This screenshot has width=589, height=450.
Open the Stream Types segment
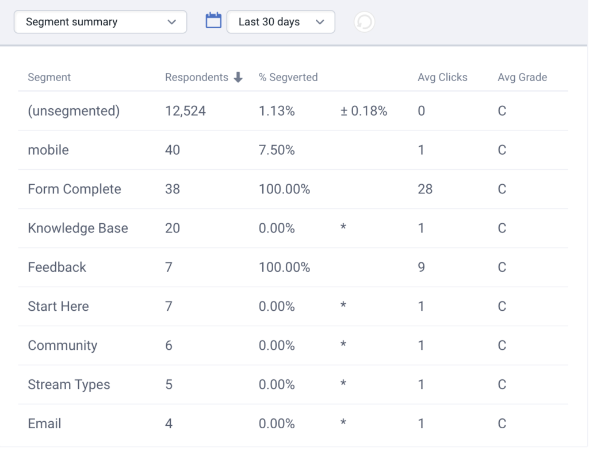click(x=69, y=385)
